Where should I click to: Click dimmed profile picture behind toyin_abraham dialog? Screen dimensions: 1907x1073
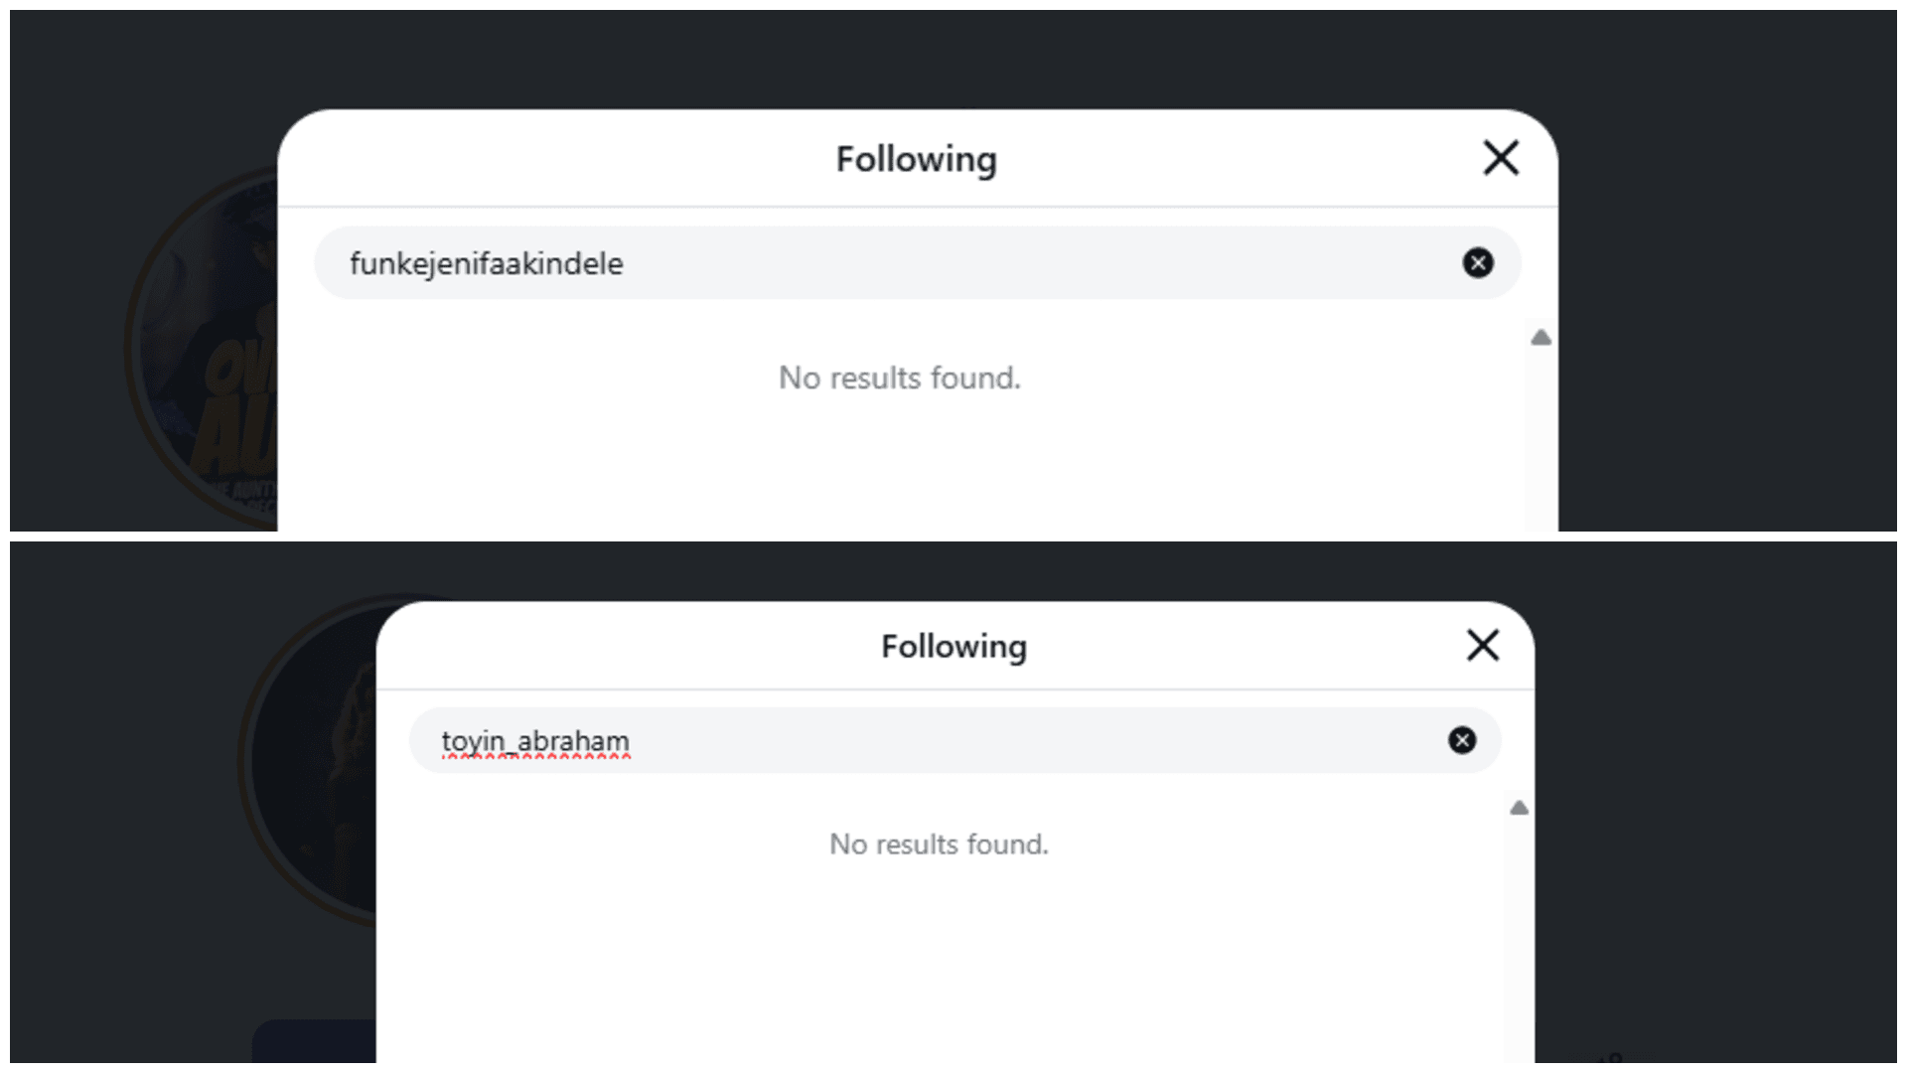(308, 762)
